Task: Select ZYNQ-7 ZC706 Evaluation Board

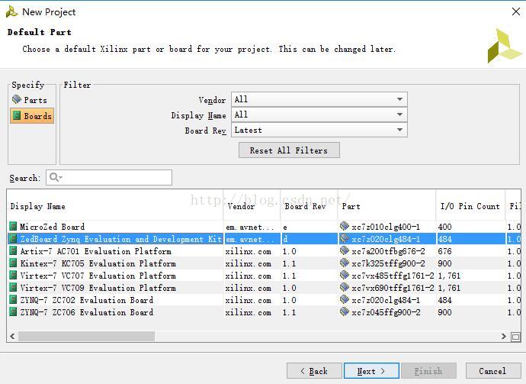Action: coord(87,312)
